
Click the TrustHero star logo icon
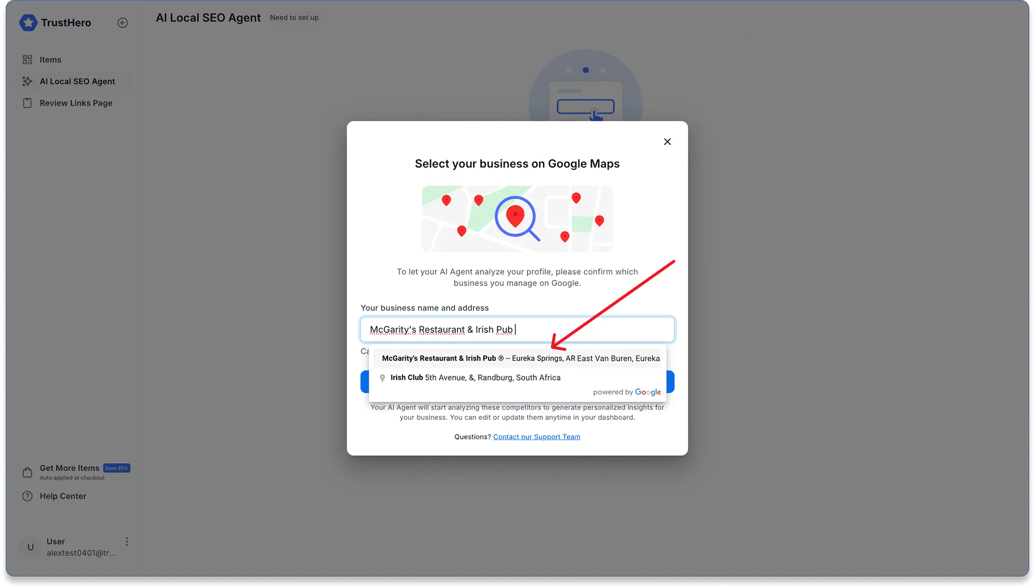(x=28, y=23)
